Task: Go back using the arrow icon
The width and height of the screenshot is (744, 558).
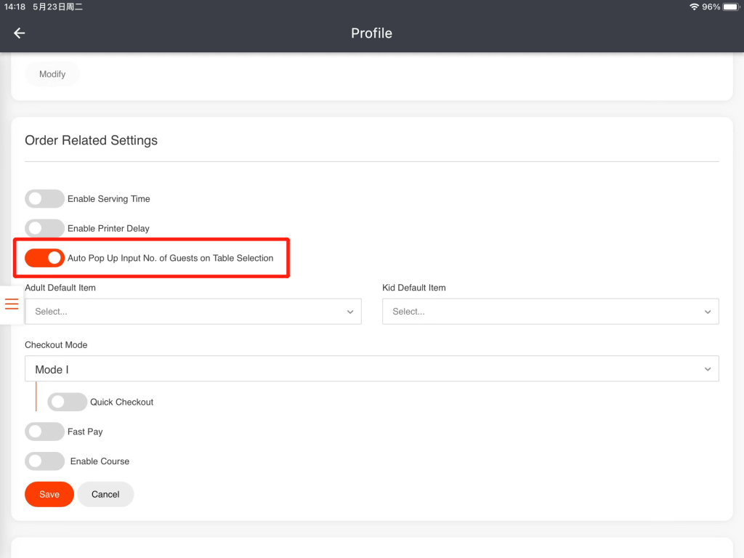Action: pyautogui.click(x=20, y=33)
